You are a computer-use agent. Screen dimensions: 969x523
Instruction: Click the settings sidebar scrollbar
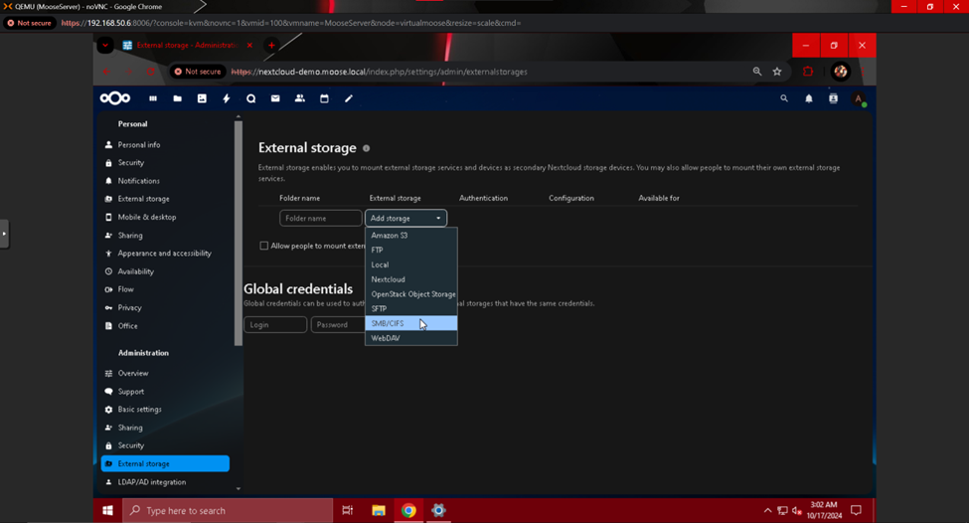point(239,233)
